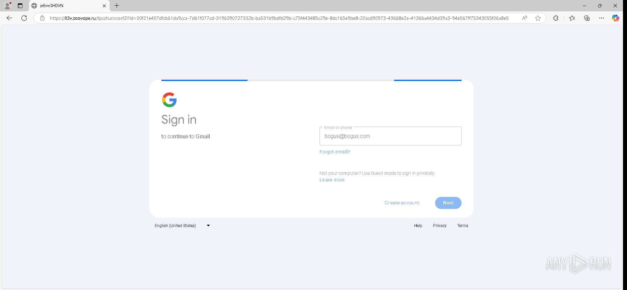Open the Favorites list icon
627x290 pixels.
(572, 18)
